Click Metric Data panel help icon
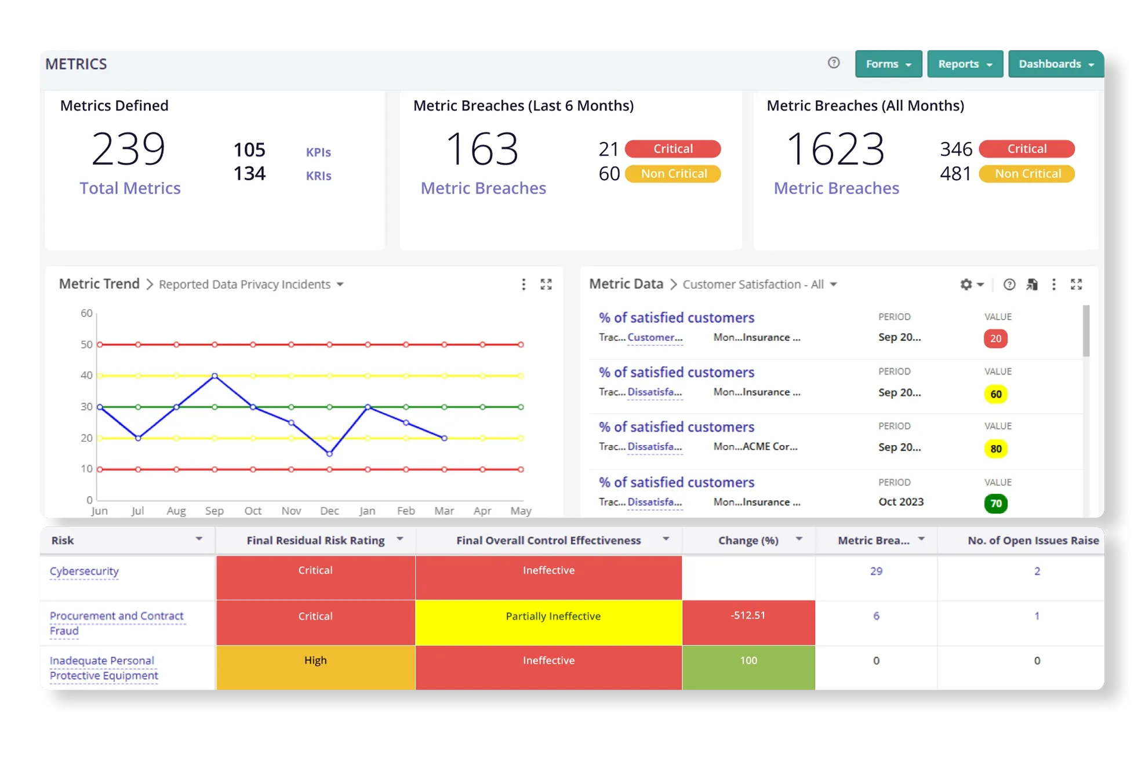 1009,284
